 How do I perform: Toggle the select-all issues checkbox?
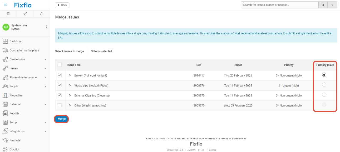[60, 65]
